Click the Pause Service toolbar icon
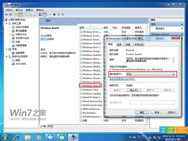Screen dimensions: 188x141 (59, 14)
